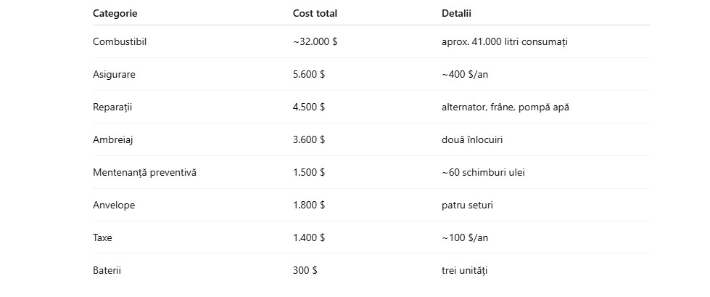The width and height of the screenshot is (710, 297).
Task: Select the Taxe category cell
Action: (x=102, y=237)
